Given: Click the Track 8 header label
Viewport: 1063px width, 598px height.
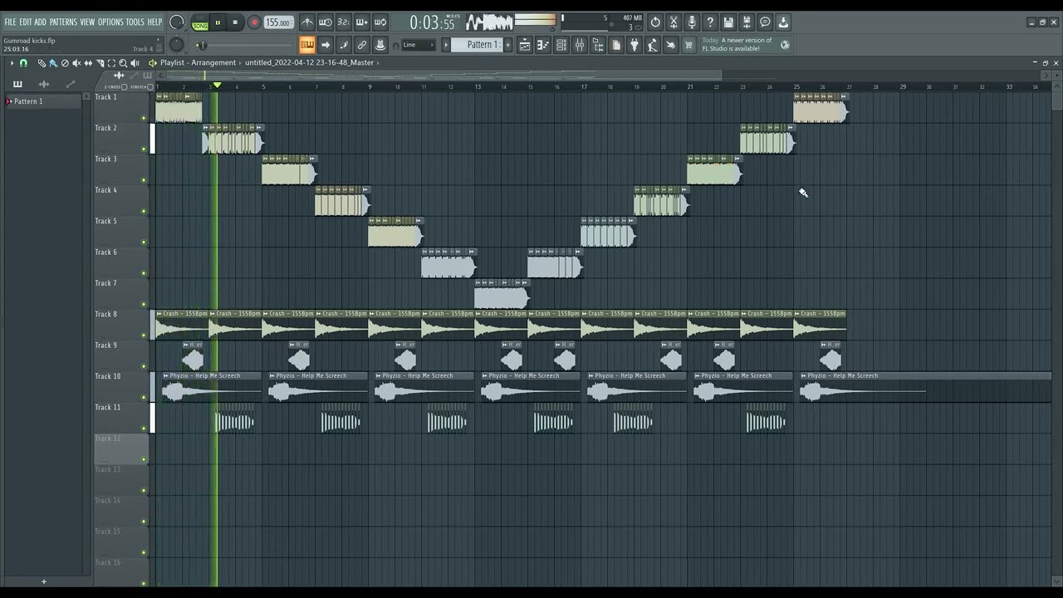Looking at the screenshot, I should pyautogui.click(x=105, y=315).
